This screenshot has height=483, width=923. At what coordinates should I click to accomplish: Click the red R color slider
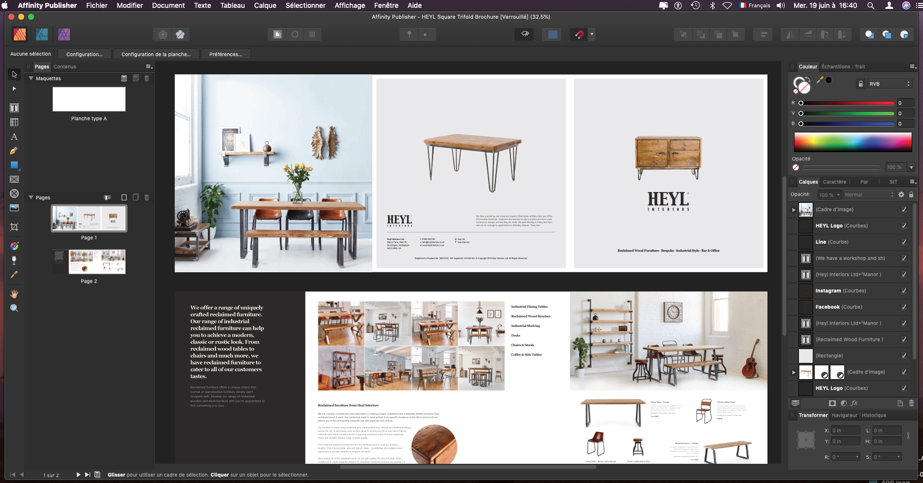pos(847,103)
